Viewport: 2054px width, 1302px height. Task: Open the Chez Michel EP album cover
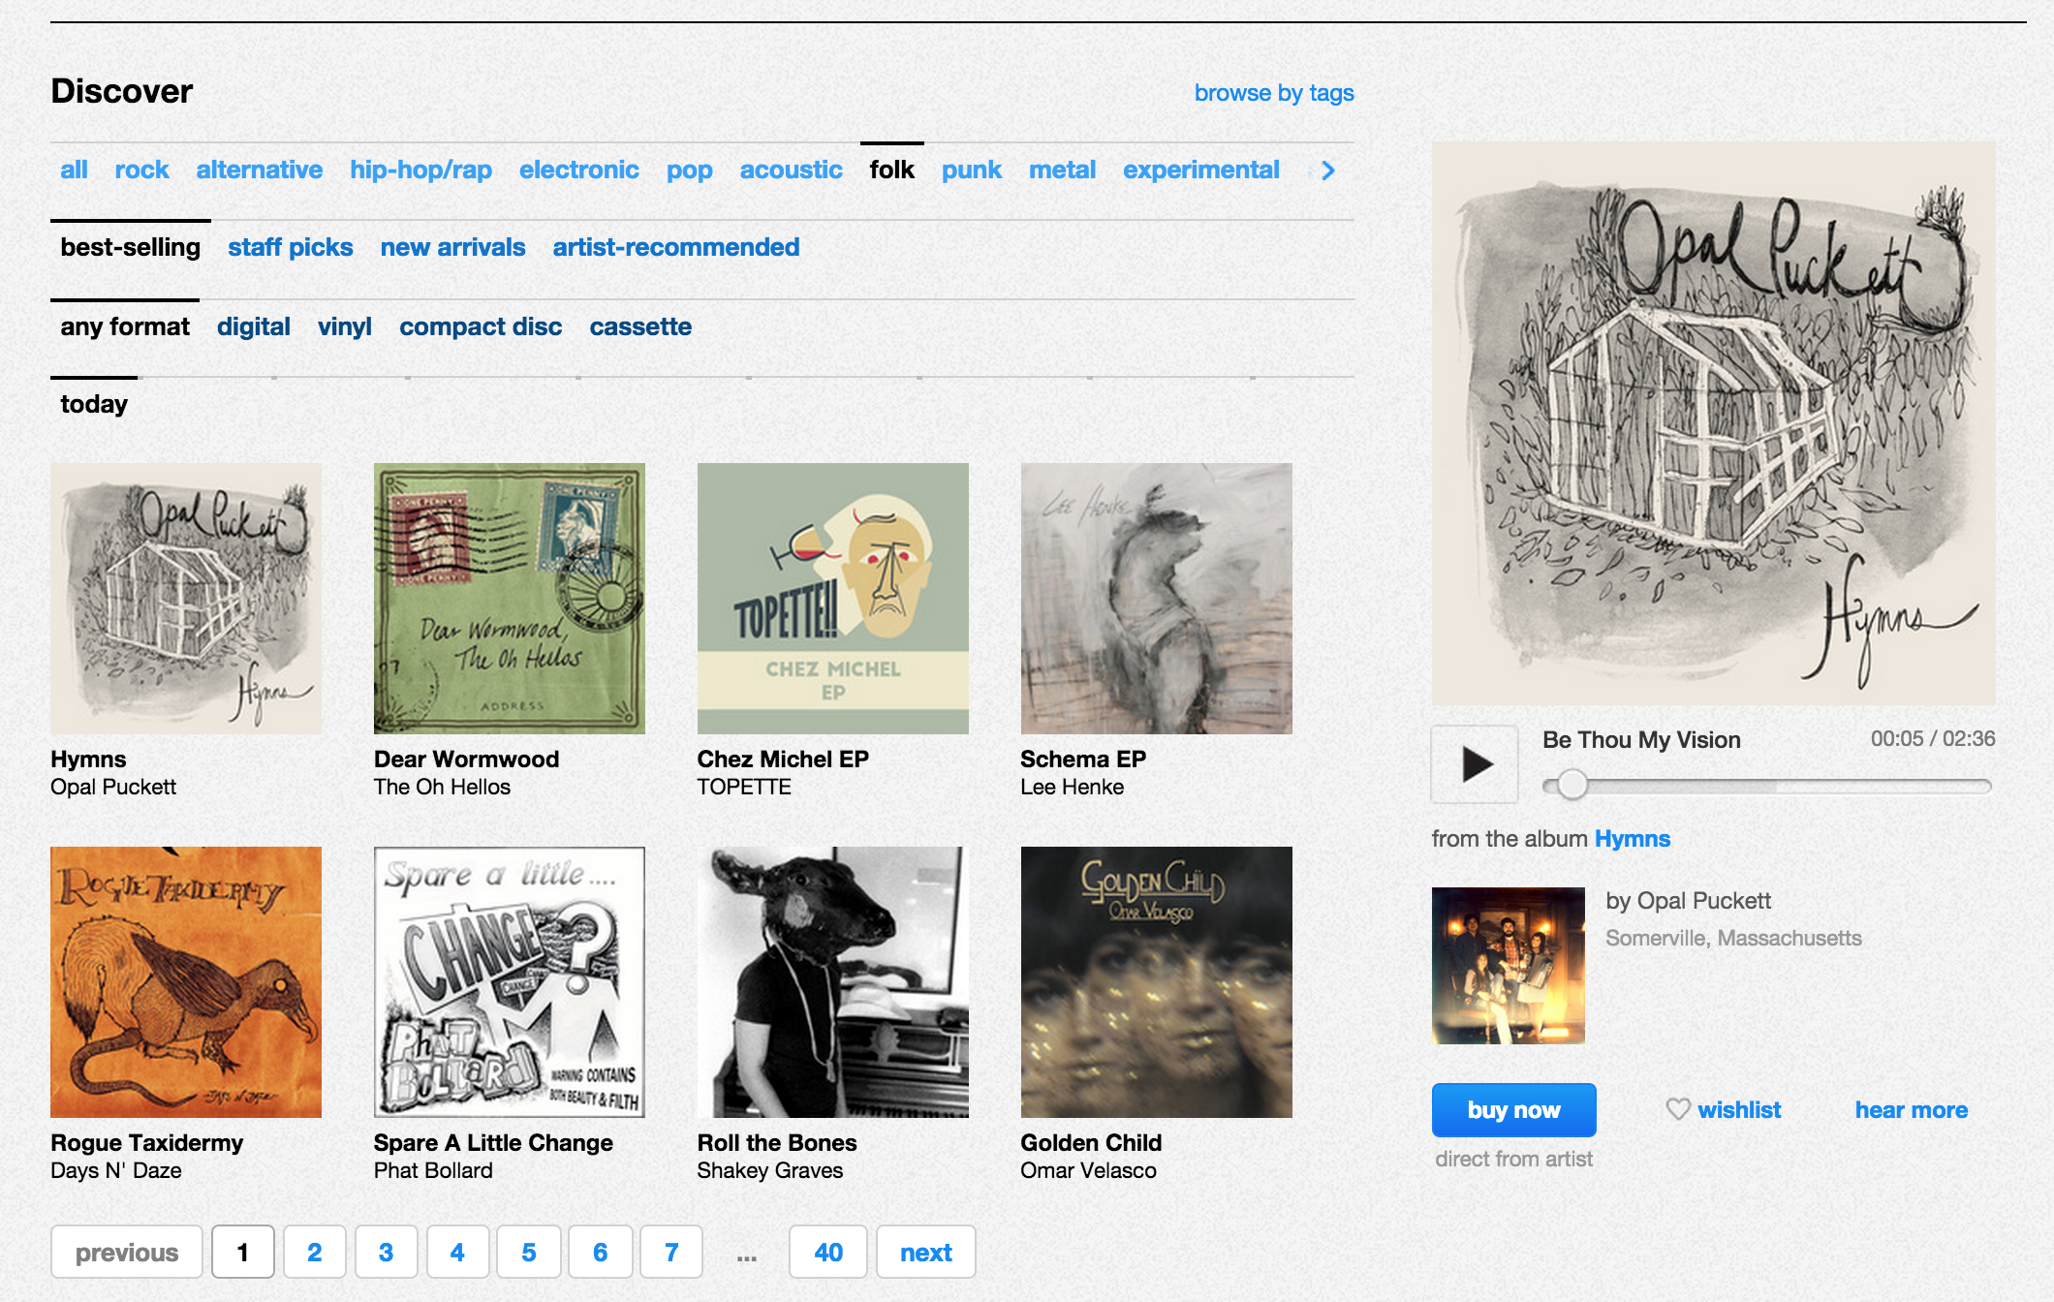(x=833, y=599)
